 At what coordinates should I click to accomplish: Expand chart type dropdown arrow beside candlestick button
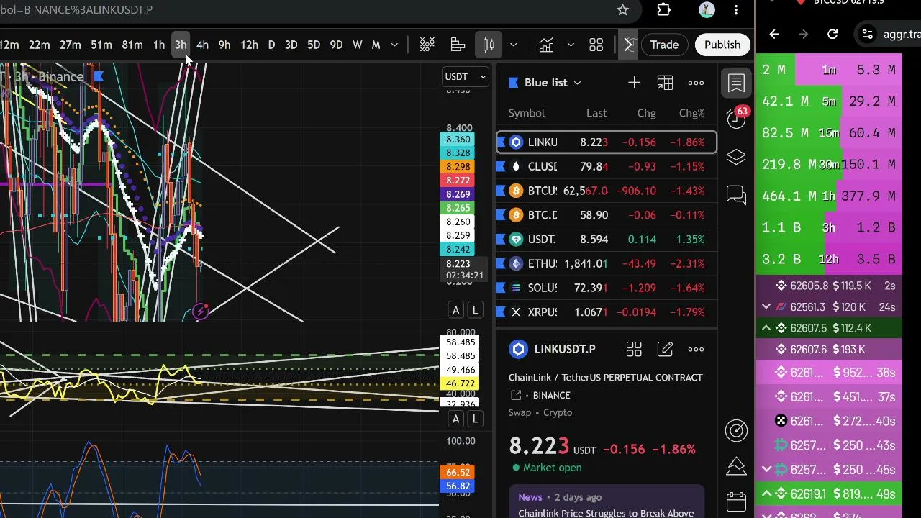(513, 45)
